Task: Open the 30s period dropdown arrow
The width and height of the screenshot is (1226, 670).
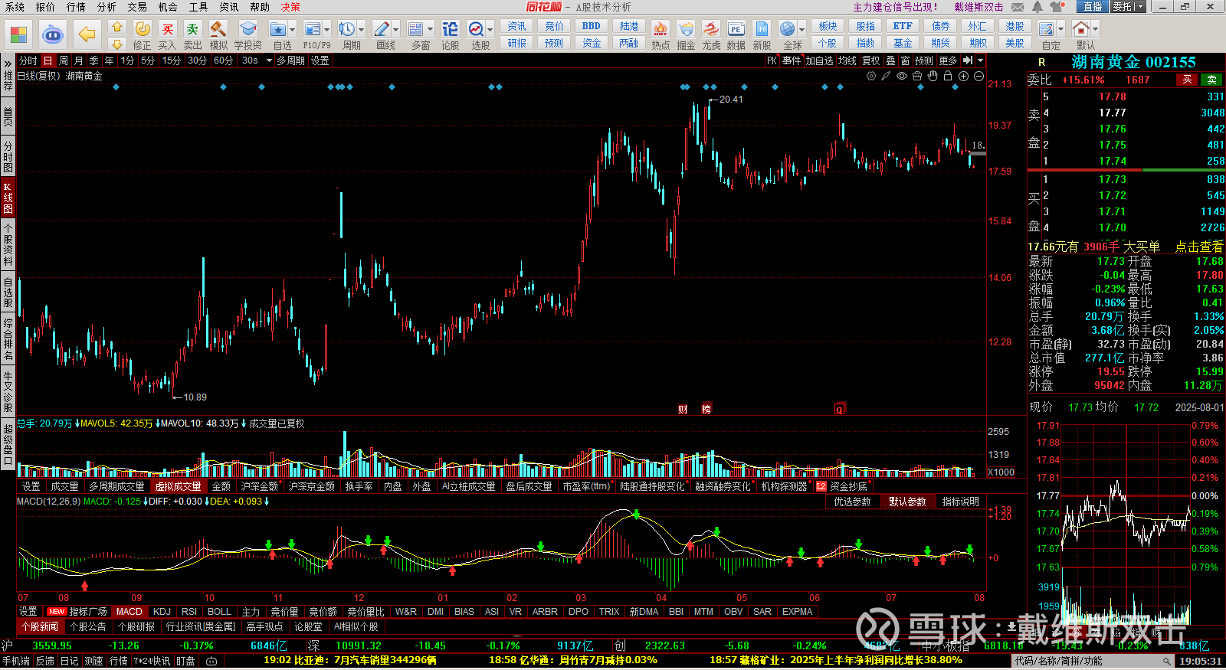Action: [x=269, y=60]
